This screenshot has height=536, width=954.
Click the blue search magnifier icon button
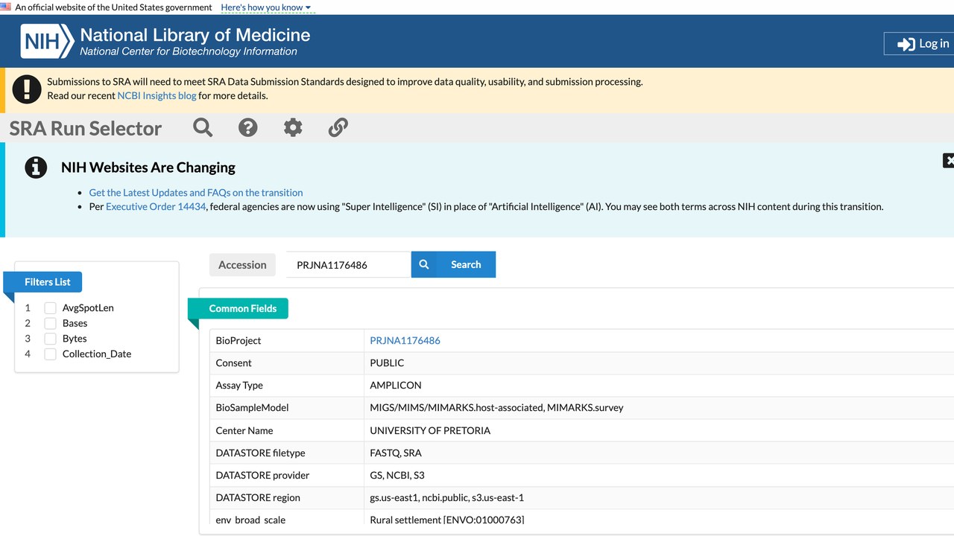point(424,264)
